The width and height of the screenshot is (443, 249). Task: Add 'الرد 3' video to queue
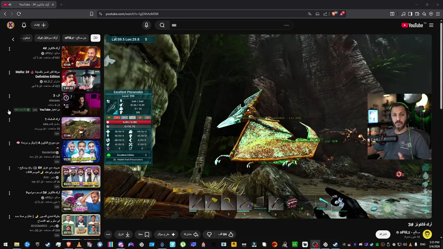[66, 106]
